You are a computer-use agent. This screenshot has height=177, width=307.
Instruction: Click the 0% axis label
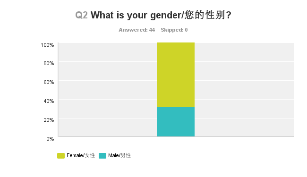coord(50,139)
